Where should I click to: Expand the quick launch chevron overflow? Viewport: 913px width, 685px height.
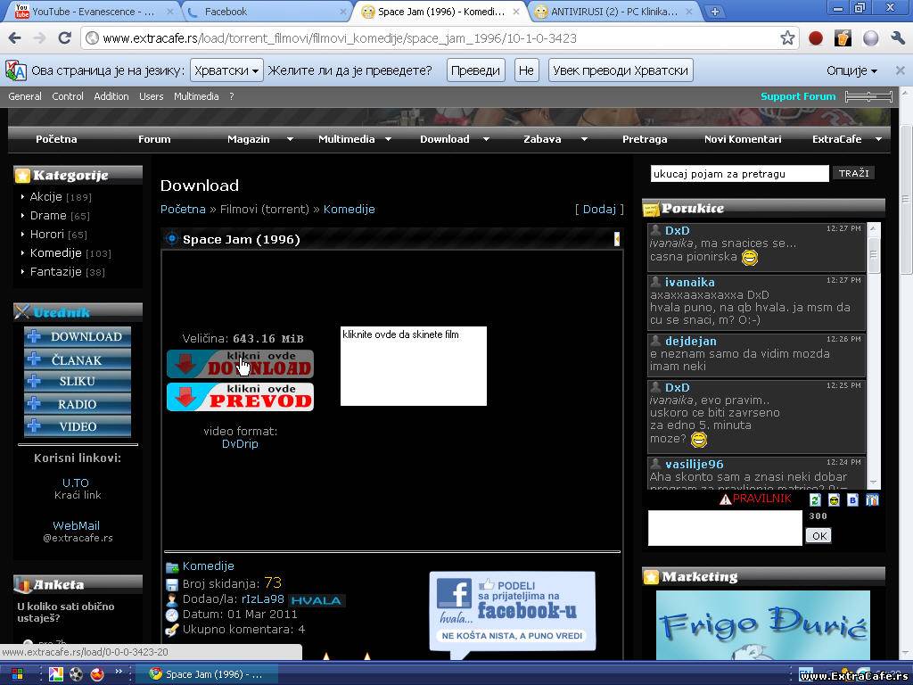(119, 672)
